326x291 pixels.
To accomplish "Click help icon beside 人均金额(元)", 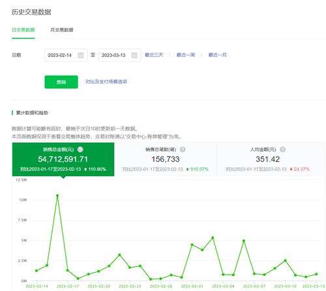I will [x=282, y=149].
